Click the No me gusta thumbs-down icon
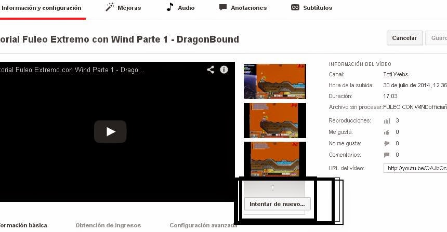 [387, 143]
